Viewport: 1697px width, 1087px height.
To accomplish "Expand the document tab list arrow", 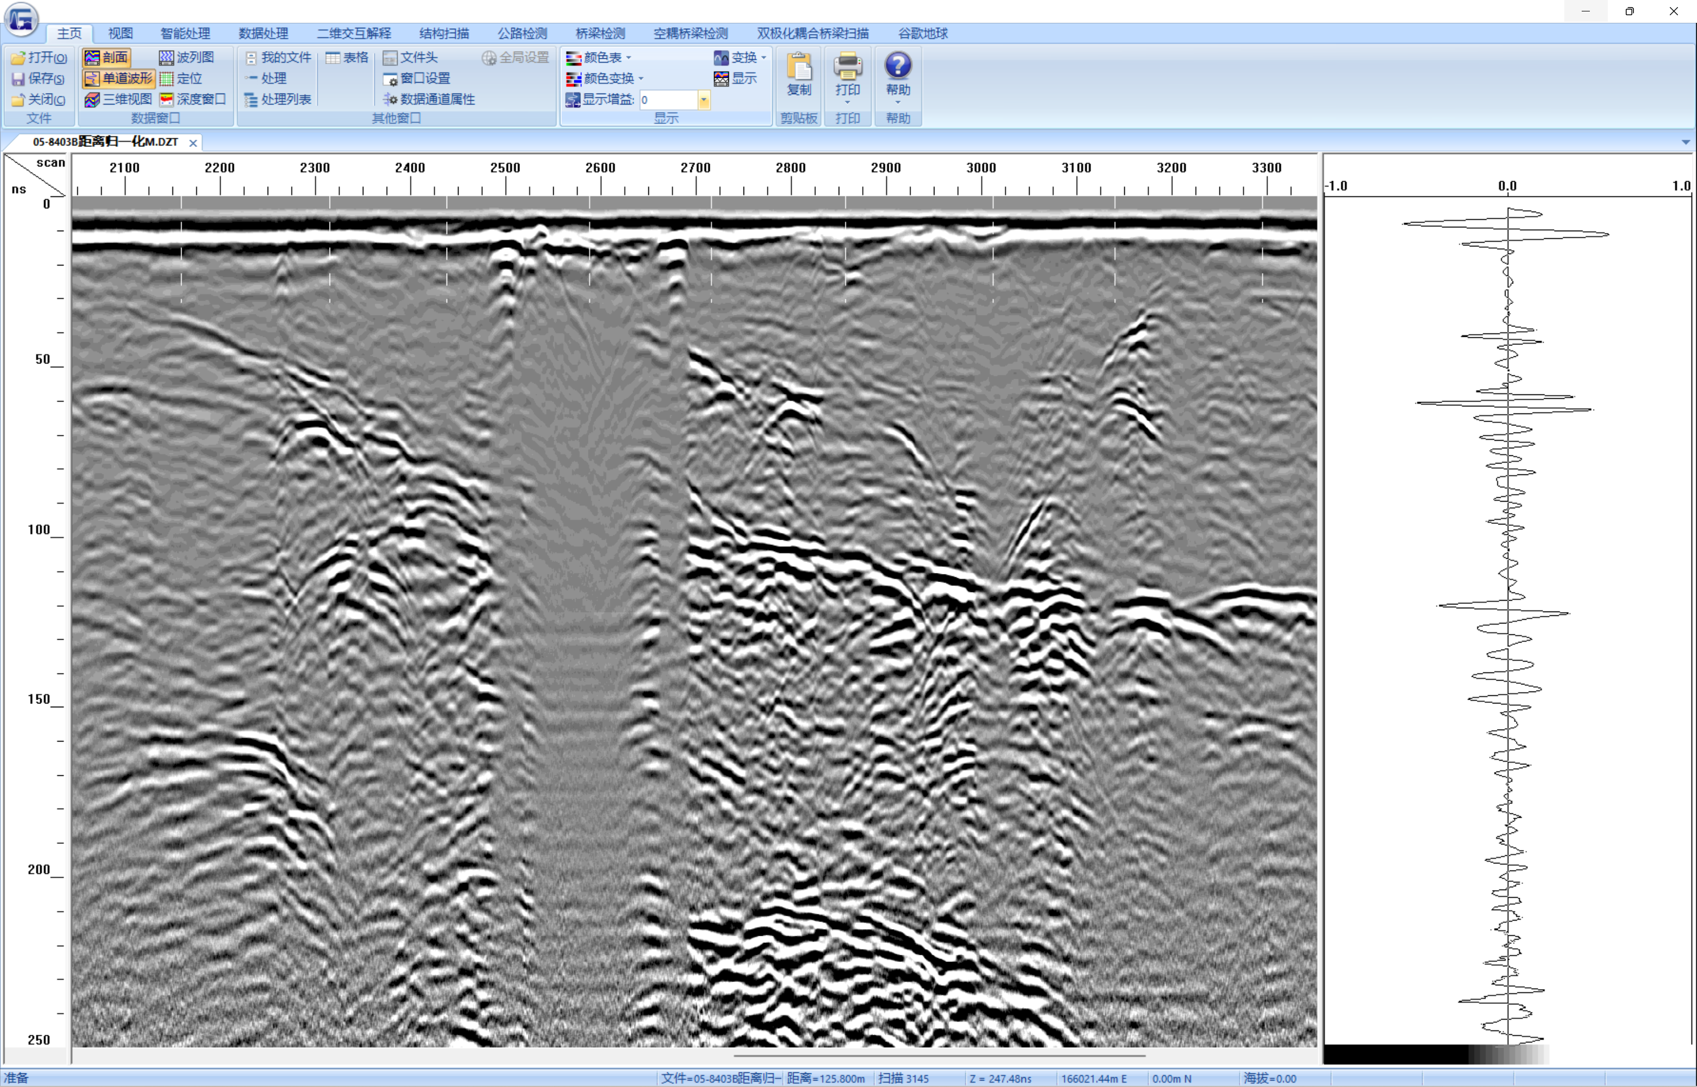I will pos(1686,143).
